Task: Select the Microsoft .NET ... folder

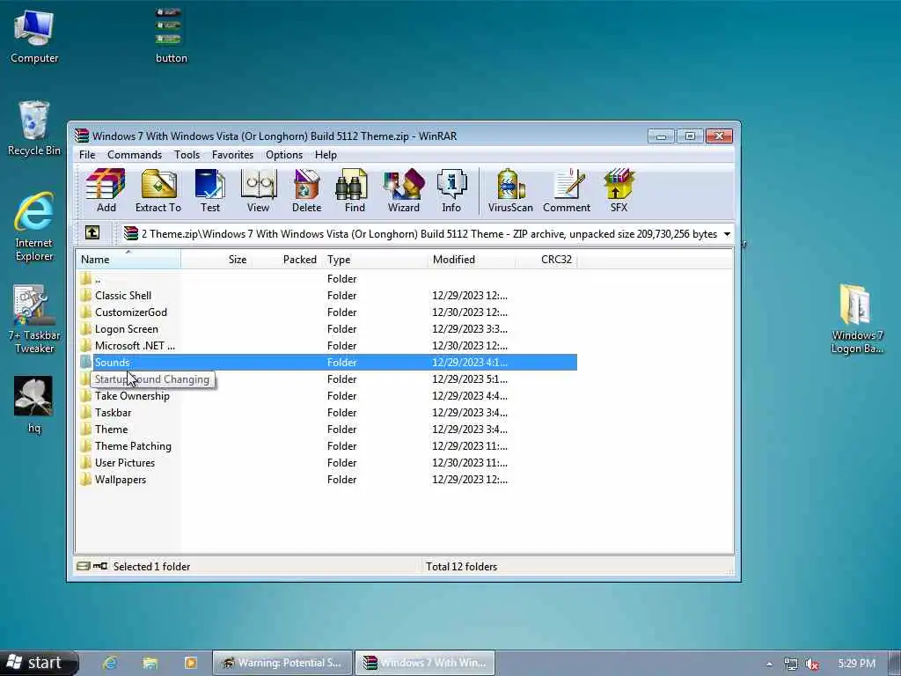Action: pos(326,345)
